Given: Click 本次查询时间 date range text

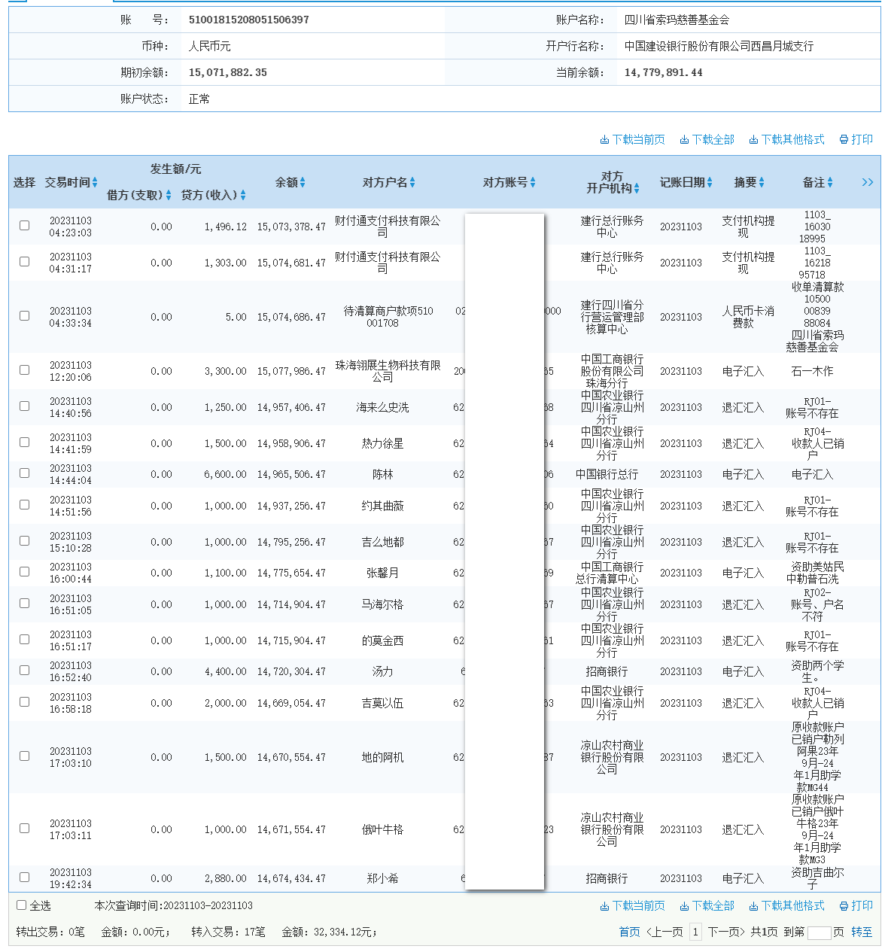Looking at the screenshot, I should coord(174,905).
